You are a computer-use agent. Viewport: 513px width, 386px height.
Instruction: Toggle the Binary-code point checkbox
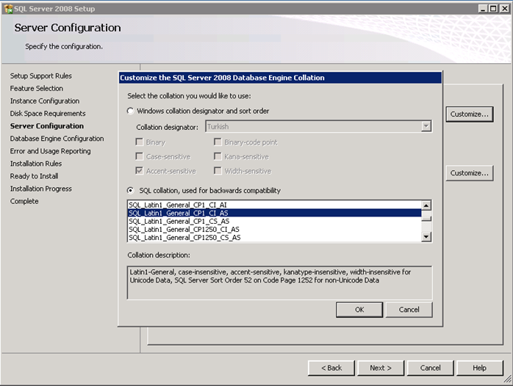click(218, 142)
